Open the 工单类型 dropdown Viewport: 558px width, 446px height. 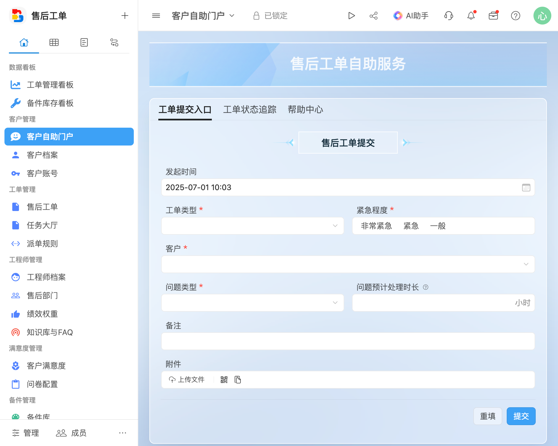[252, 226]
